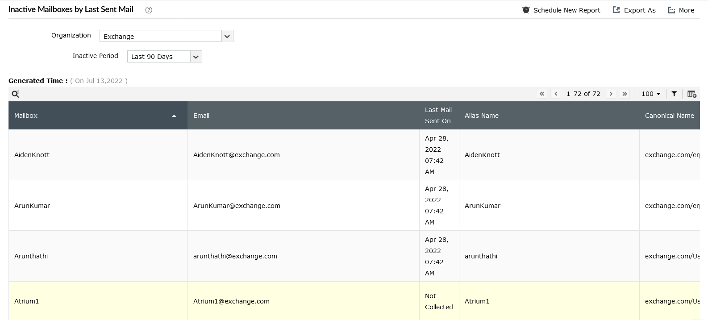Viewport: 708px width, 320px height.
Task: Open add/remove columns icon
Action: tap(691, 94)
